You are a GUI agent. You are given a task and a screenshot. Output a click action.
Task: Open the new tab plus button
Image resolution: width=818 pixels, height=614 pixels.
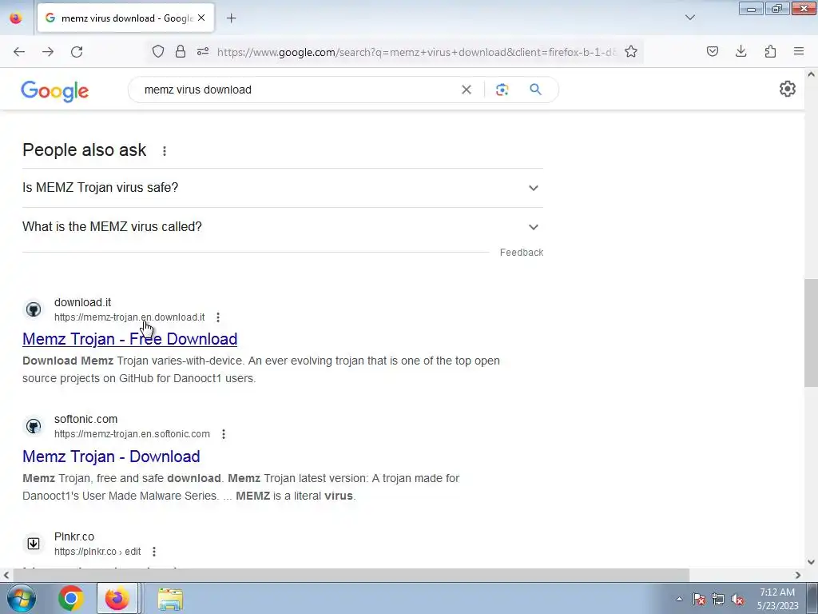231,18
